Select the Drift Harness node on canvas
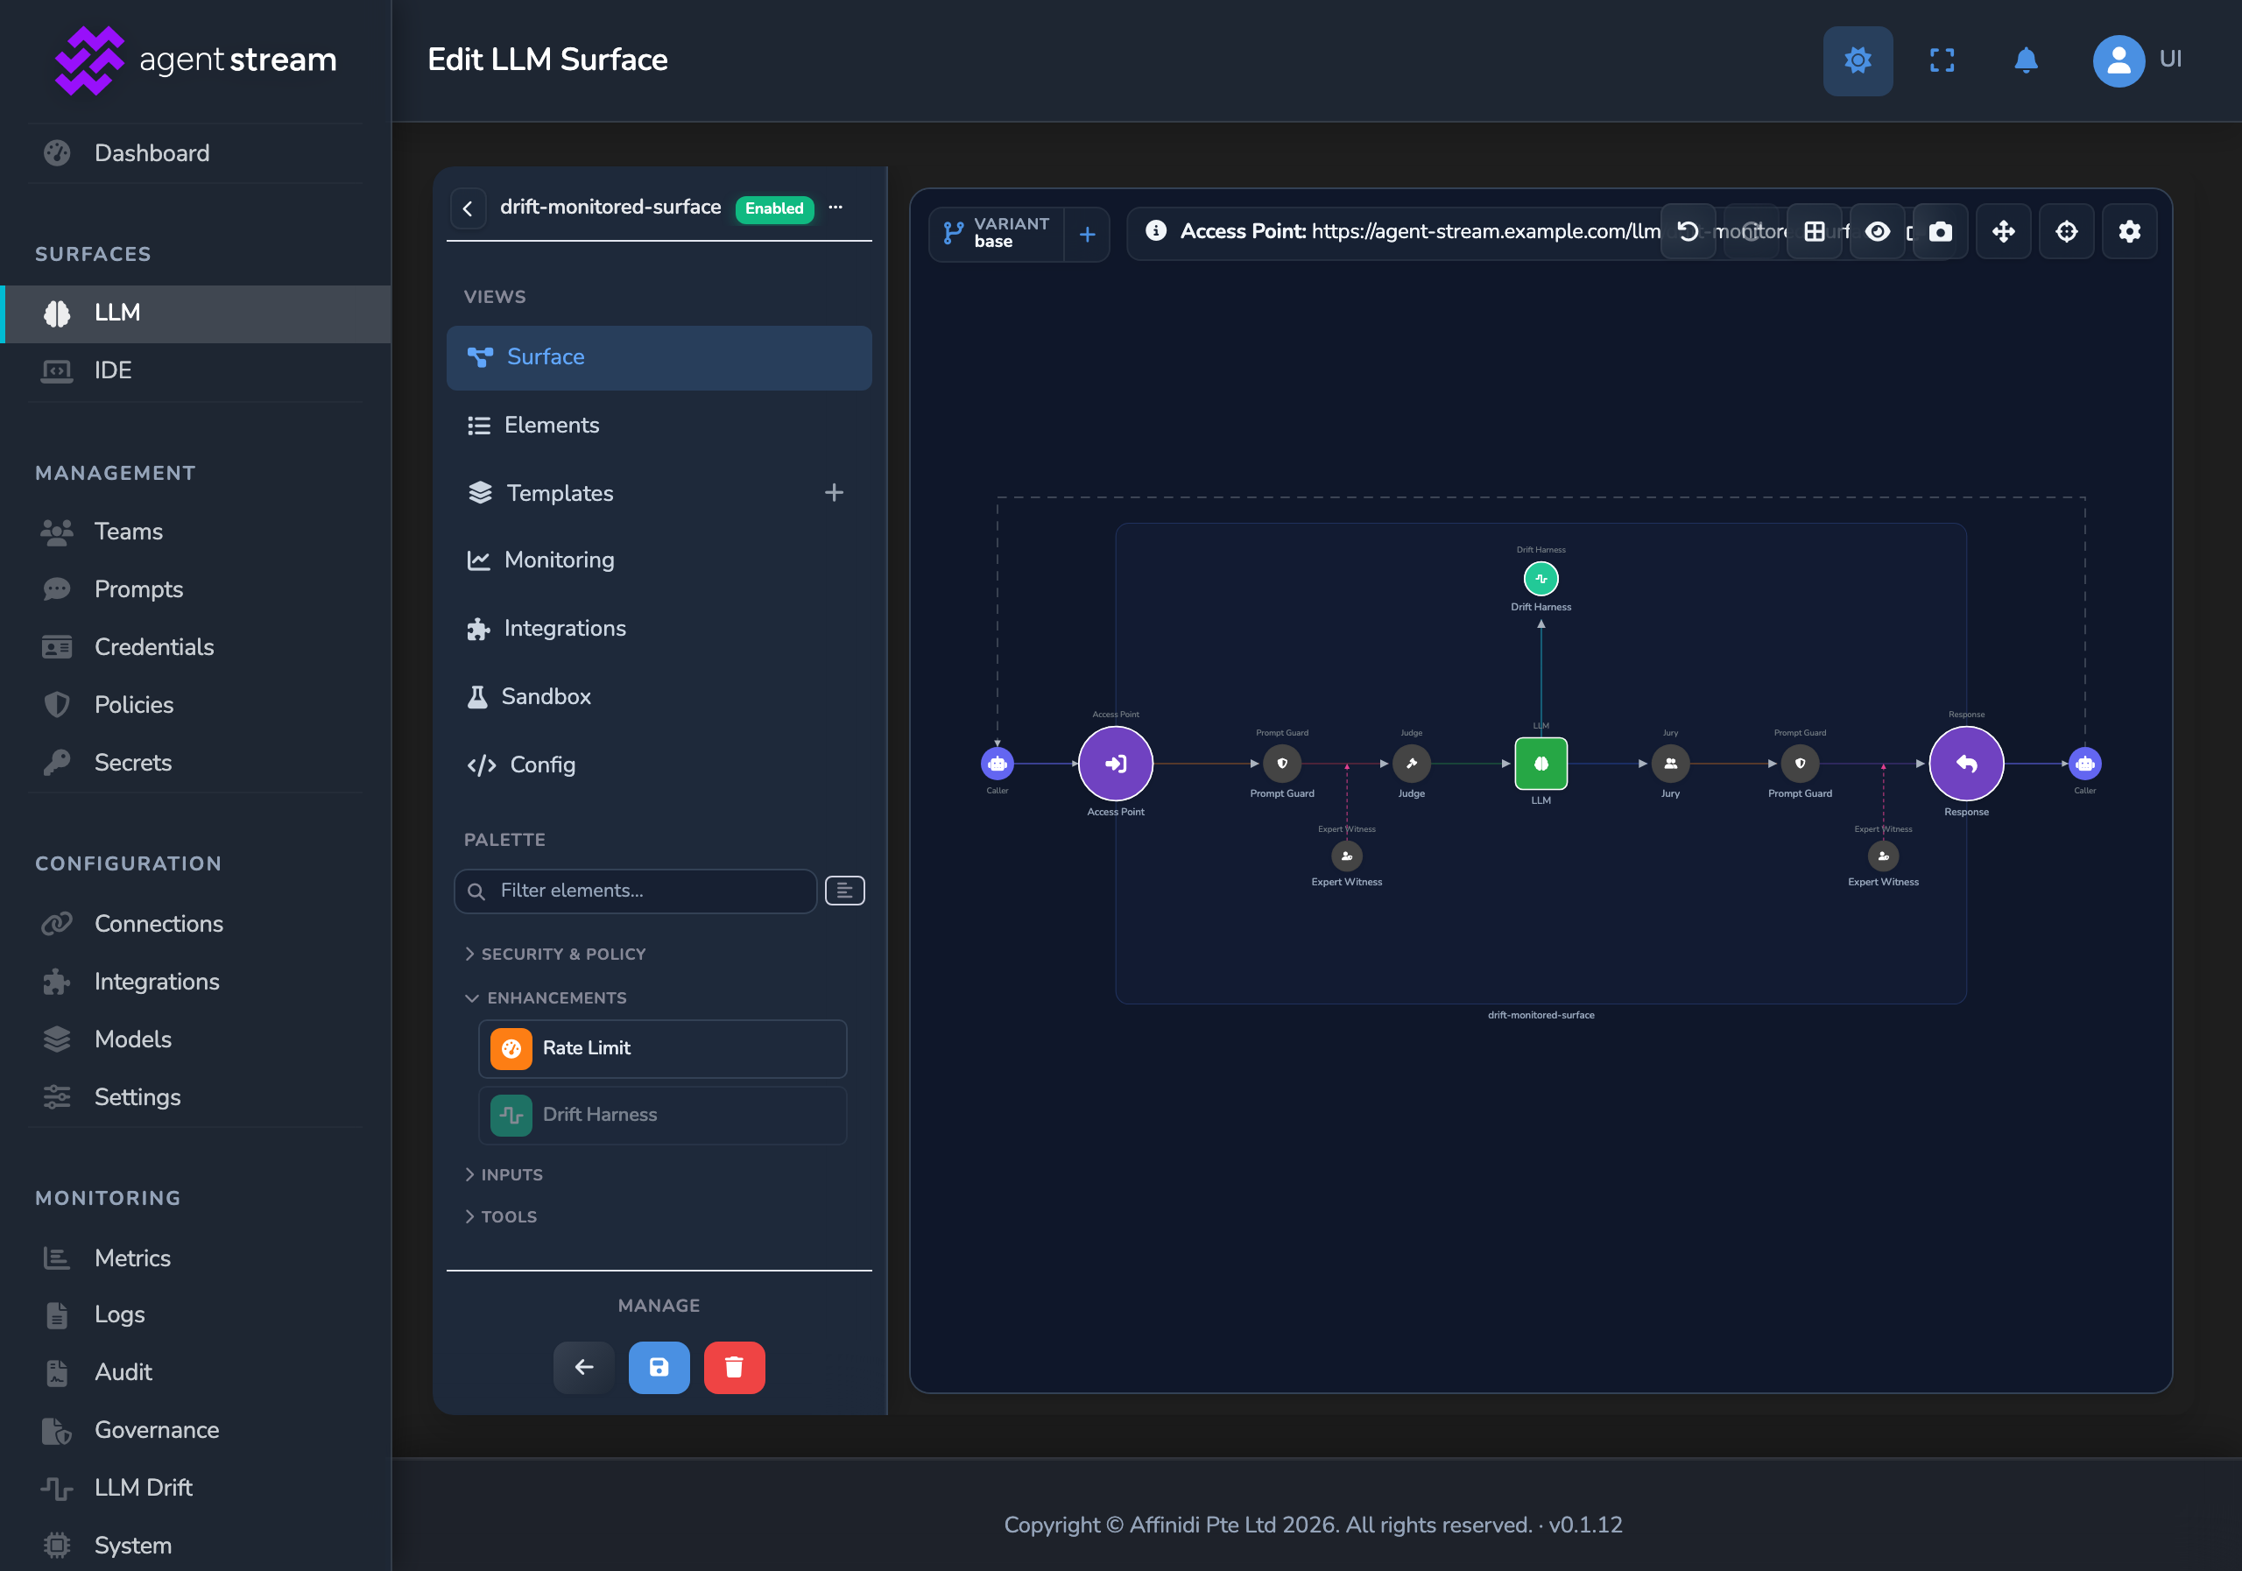The width and height of the screenshot is (2242, 1571). 1540,579
